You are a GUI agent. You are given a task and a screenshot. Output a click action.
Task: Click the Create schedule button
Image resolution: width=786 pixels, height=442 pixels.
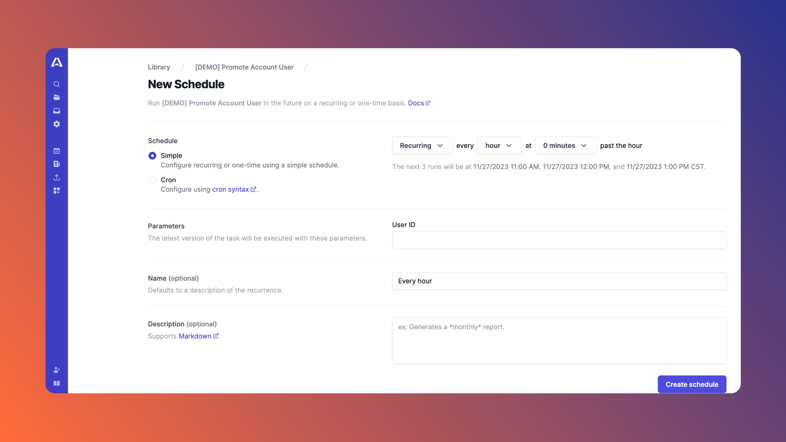692,384
